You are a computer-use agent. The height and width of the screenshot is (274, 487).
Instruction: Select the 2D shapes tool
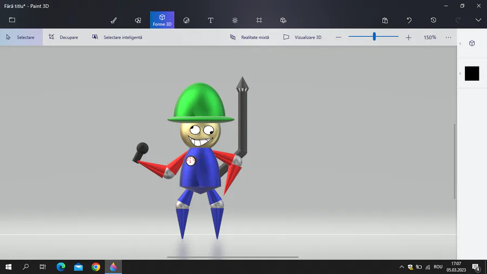138,20
